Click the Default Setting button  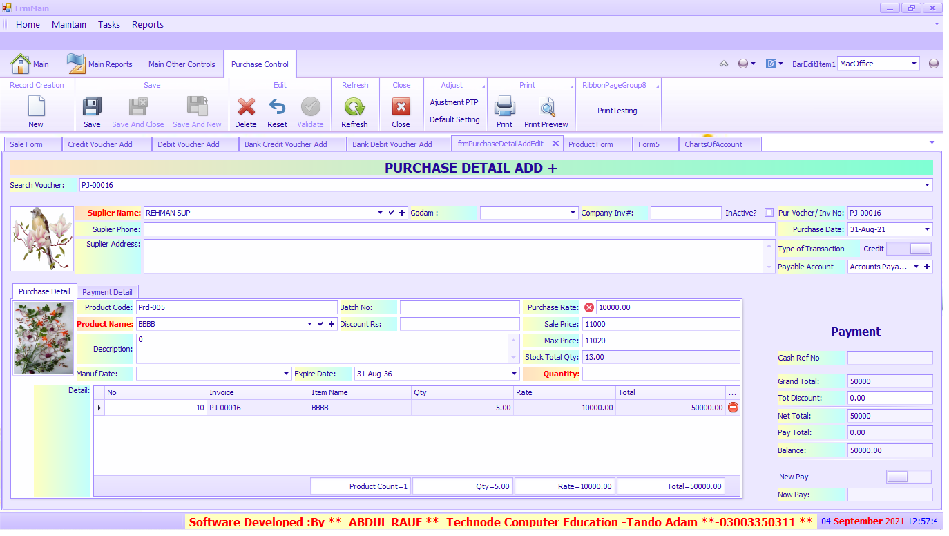(x=454, y=119)
